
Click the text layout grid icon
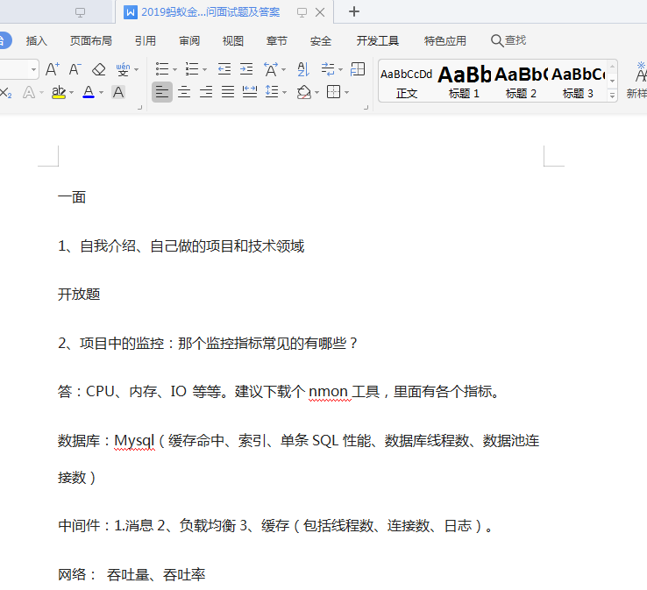[358, 69]
